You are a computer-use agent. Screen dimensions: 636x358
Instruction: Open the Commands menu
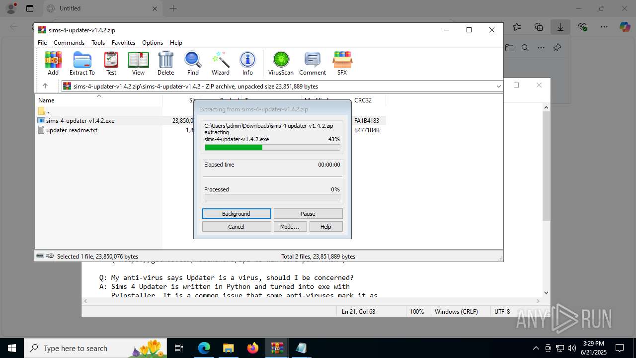coord(69,43)
